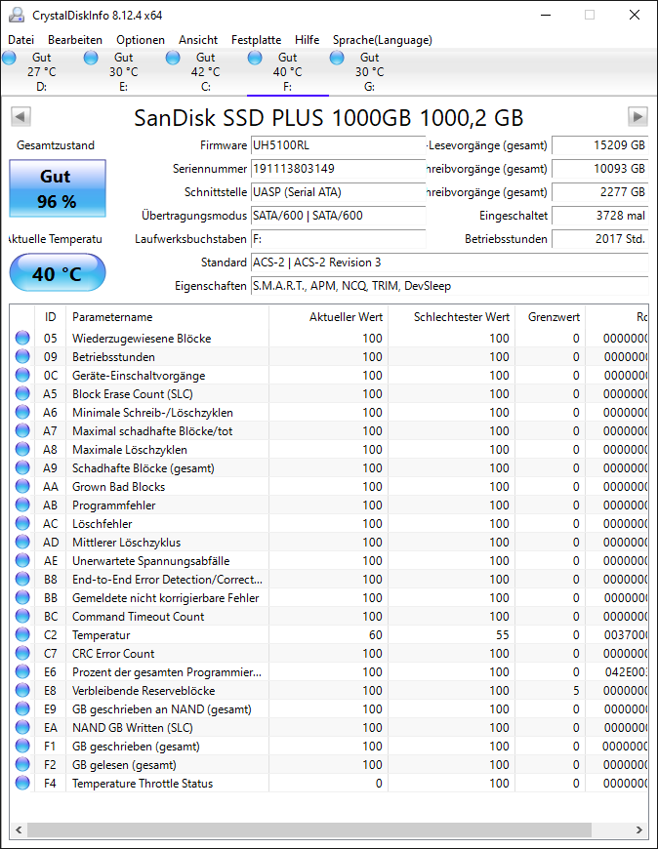658x849 pixels.
Task: Click the Eingeschaltet value 3728 mal
Action: [x=600, y=216]
